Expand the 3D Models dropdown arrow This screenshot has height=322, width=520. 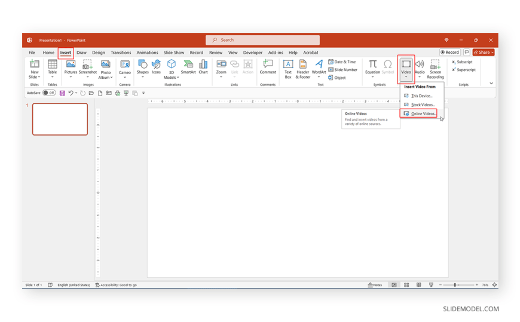pyautogui.click(x=178, y=78)
